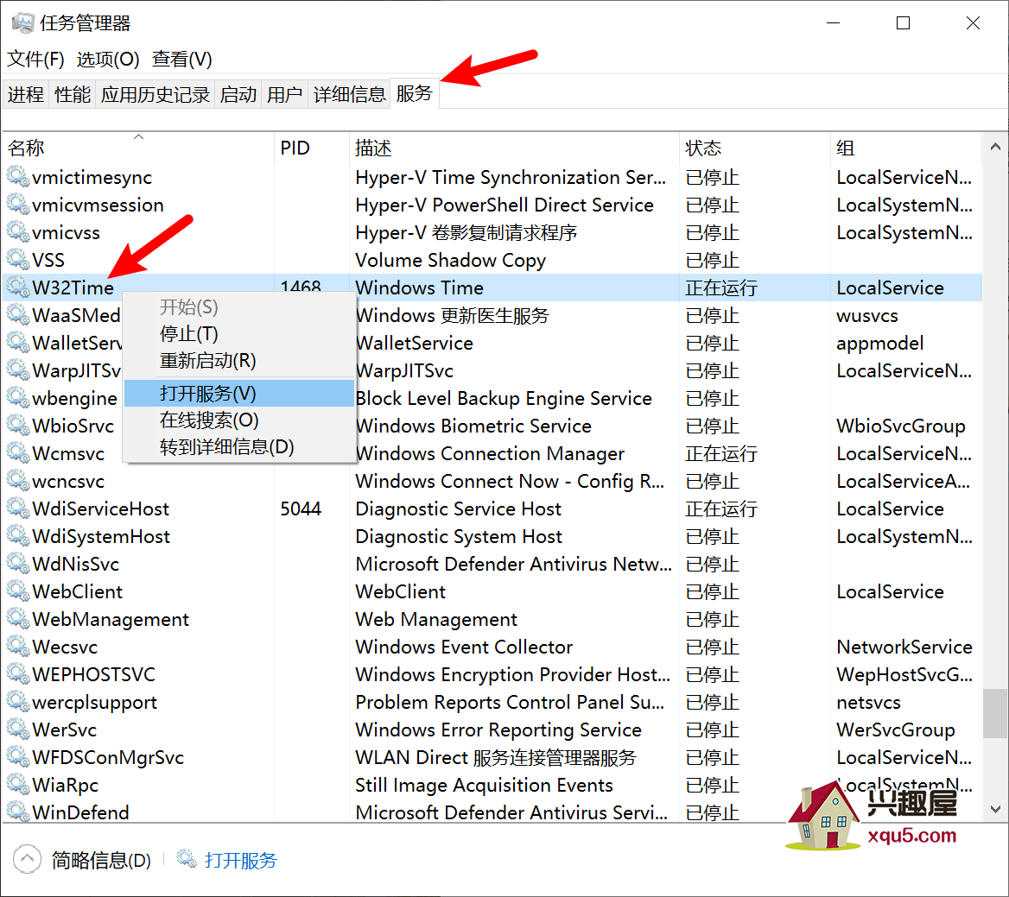Switch to the 详细信息 tab

coord(349,94)
